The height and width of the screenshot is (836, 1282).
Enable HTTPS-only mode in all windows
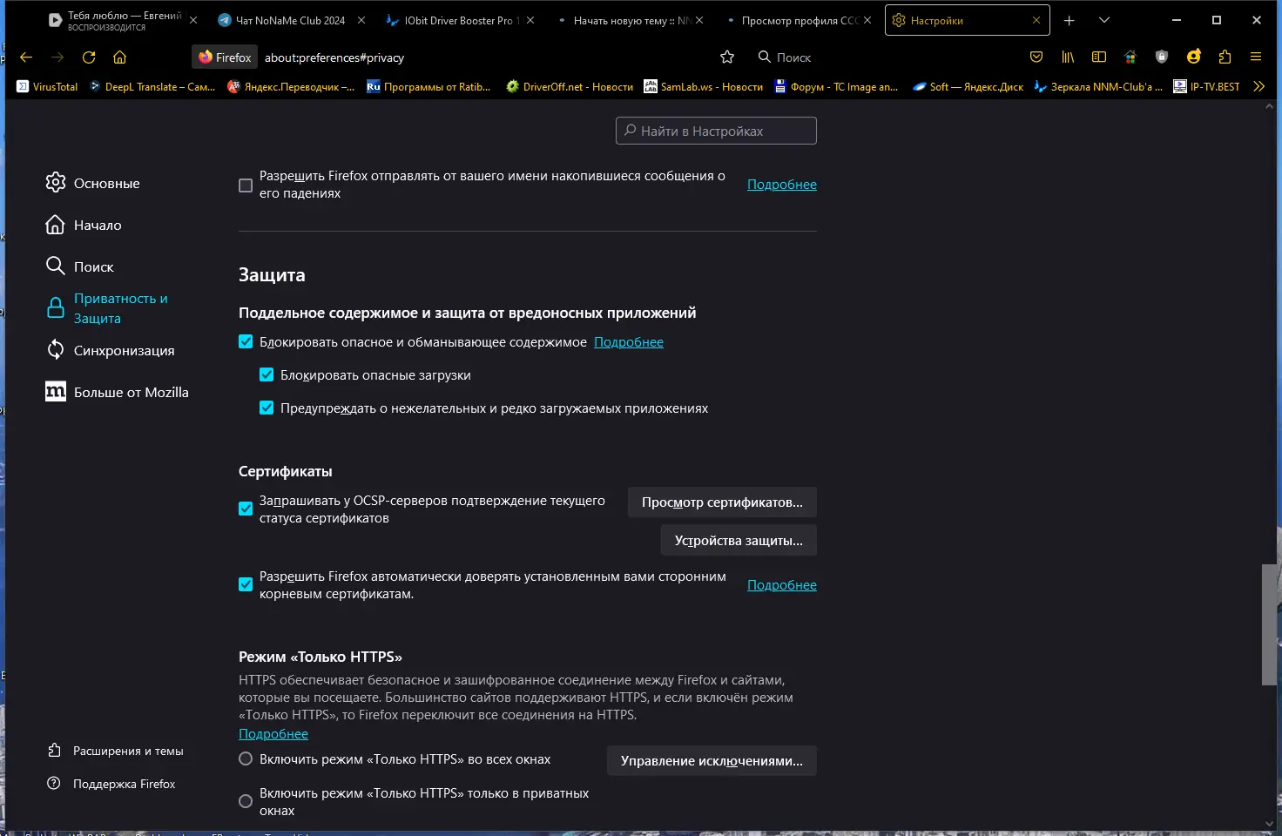click(245, 758)
